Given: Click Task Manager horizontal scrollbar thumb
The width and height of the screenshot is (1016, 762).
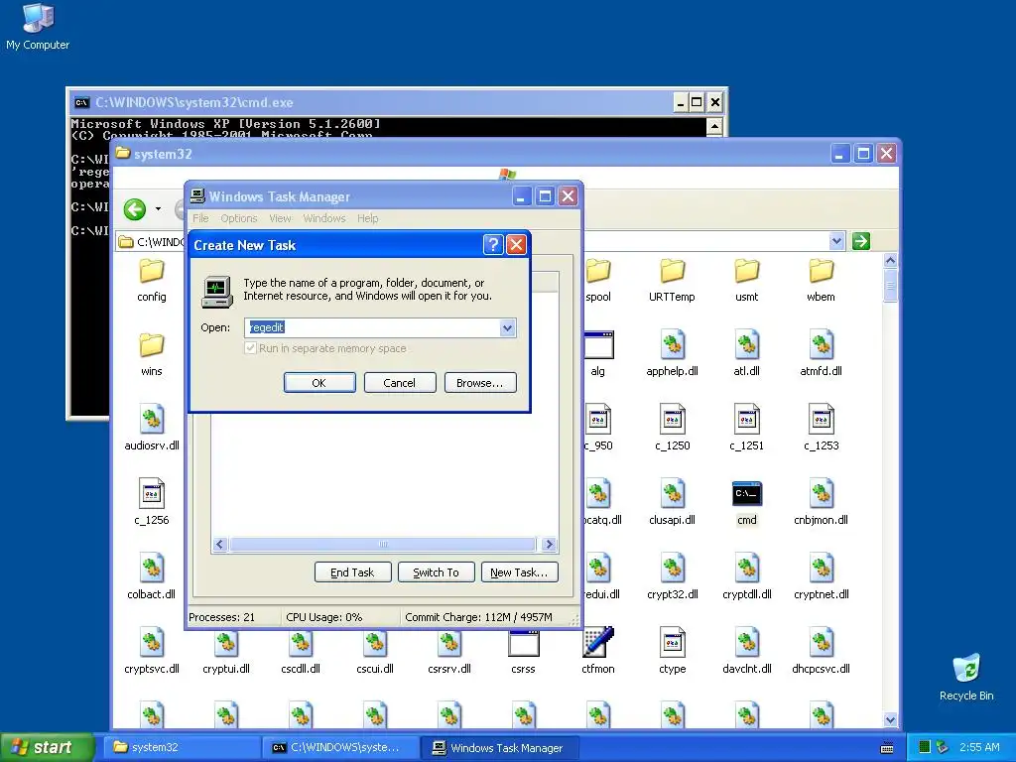Looking at the screenshot, I should point(382,545).
